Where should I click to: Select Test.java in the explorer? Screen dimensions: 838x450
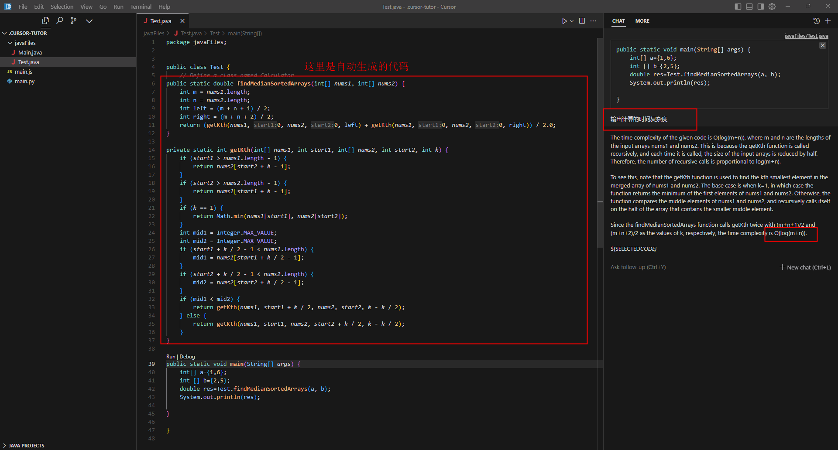[68, 62]
